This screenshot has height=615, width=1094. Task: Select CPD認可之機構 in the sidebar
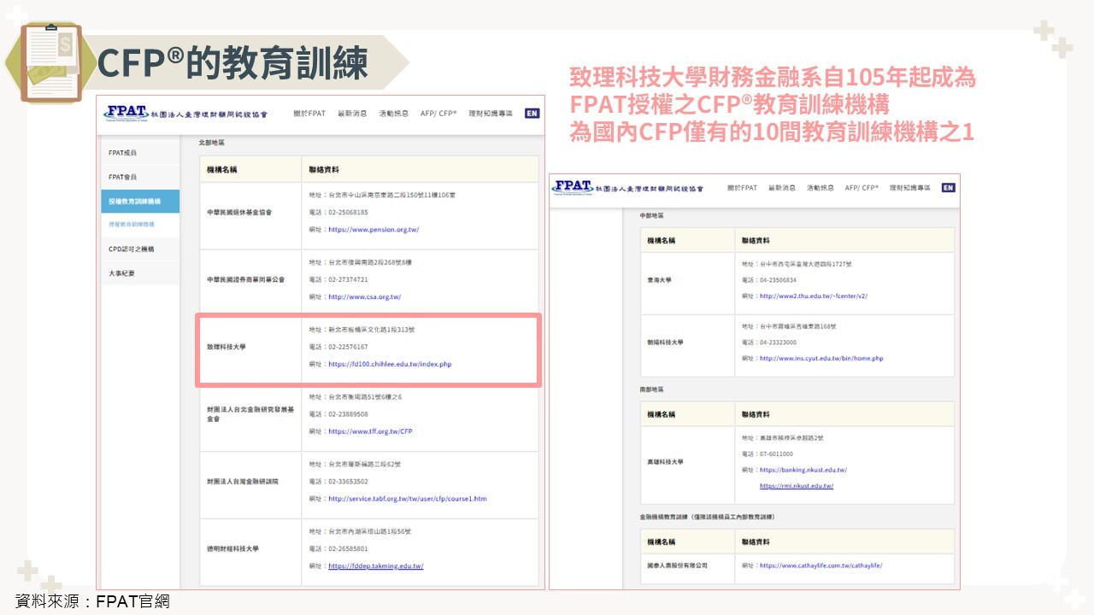click(140, 249)
